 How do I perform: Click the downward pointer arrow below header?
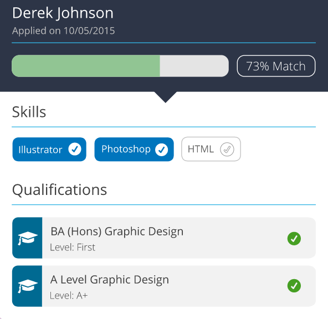click(x=165, y=97)
